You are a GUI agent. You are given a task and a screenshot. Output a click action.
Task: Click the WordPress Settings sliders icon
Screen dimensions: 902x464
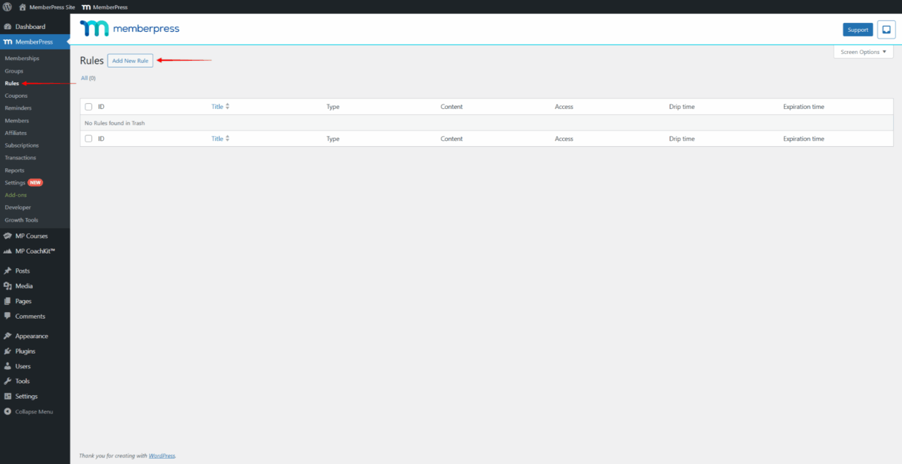tap(7, 397)
